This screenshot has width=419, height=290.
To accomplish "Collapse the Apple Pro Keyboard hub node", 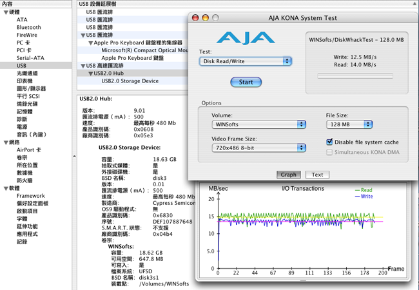I will (91, 43).
